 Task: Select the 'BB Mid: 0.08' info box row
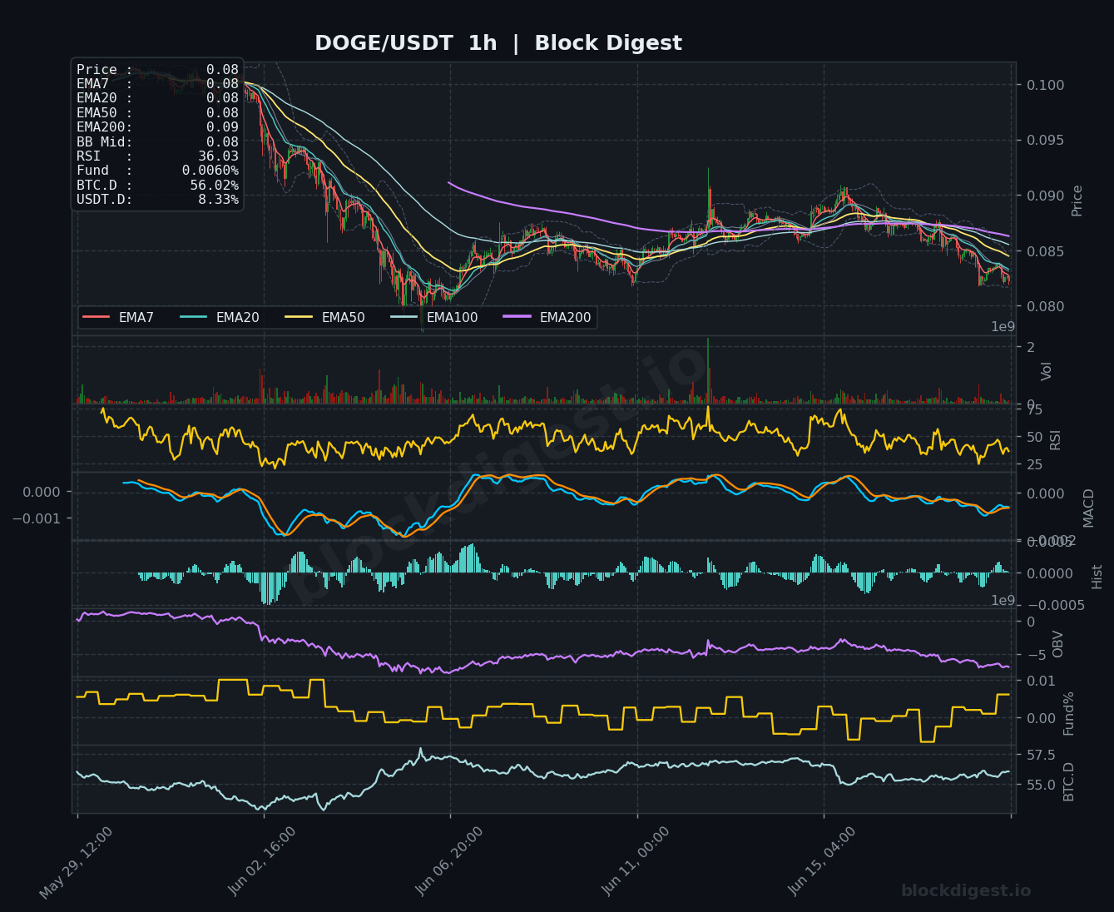point(157,142)
